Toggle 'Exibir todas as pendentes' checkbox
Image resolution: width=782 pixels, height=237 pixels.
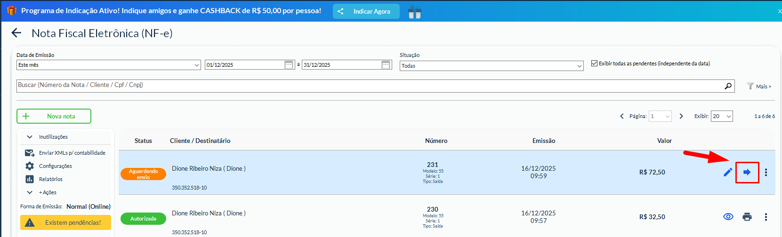point(594,63)
